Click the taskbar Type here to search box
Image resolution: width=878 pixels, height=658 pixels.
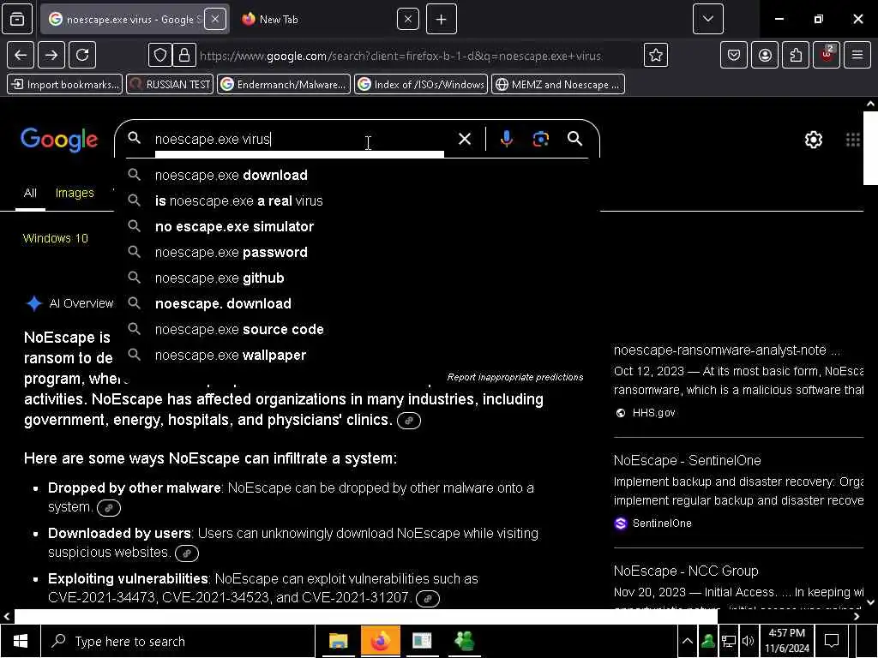(178, 641)
